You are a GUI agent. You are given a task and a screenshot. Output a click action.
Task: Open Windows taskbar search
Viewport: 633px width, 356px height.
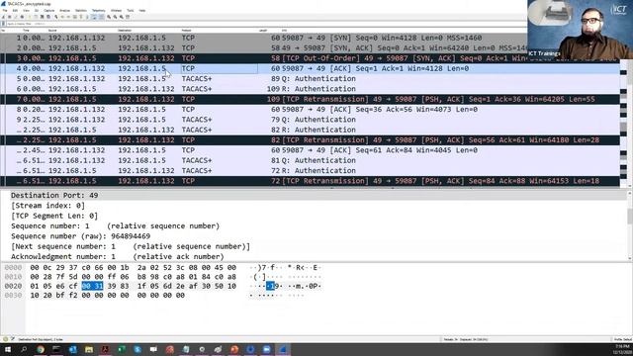[x=24, y=349]
